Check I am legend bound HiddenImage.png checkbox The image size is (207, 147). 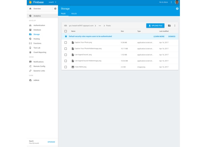[x=66, y=61]
